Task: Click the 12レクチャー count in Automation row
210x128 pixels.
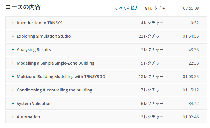Action: coord(151,117)
